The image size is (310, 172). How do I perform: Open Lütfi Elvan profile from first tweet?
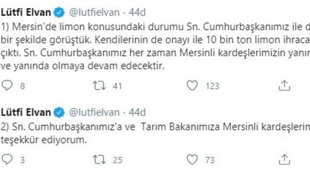coord(26,12)
